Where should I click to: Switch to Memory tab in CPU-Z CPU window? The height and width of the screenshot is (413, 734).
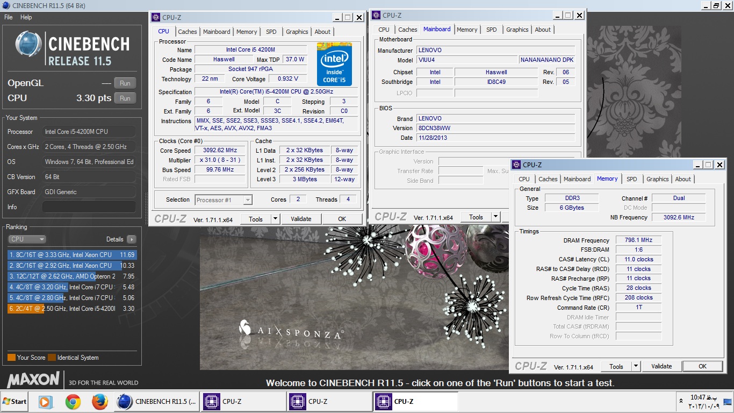coord(247,32)
